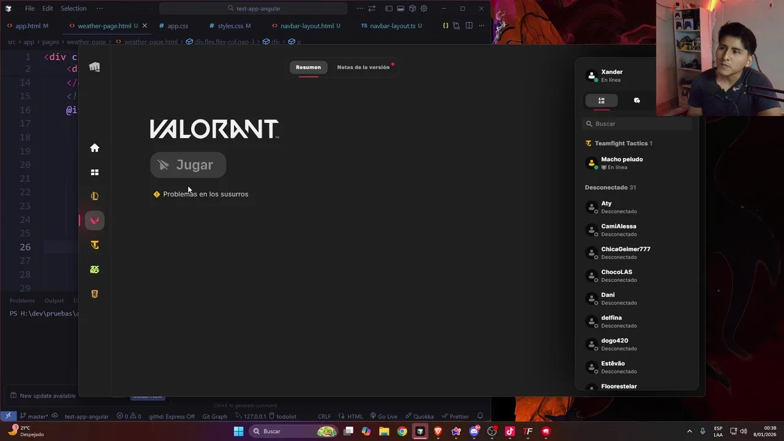This screenshot has width=784, height=441.
Task: Switch to the app.html editor tab
Action: pos(28,26)
